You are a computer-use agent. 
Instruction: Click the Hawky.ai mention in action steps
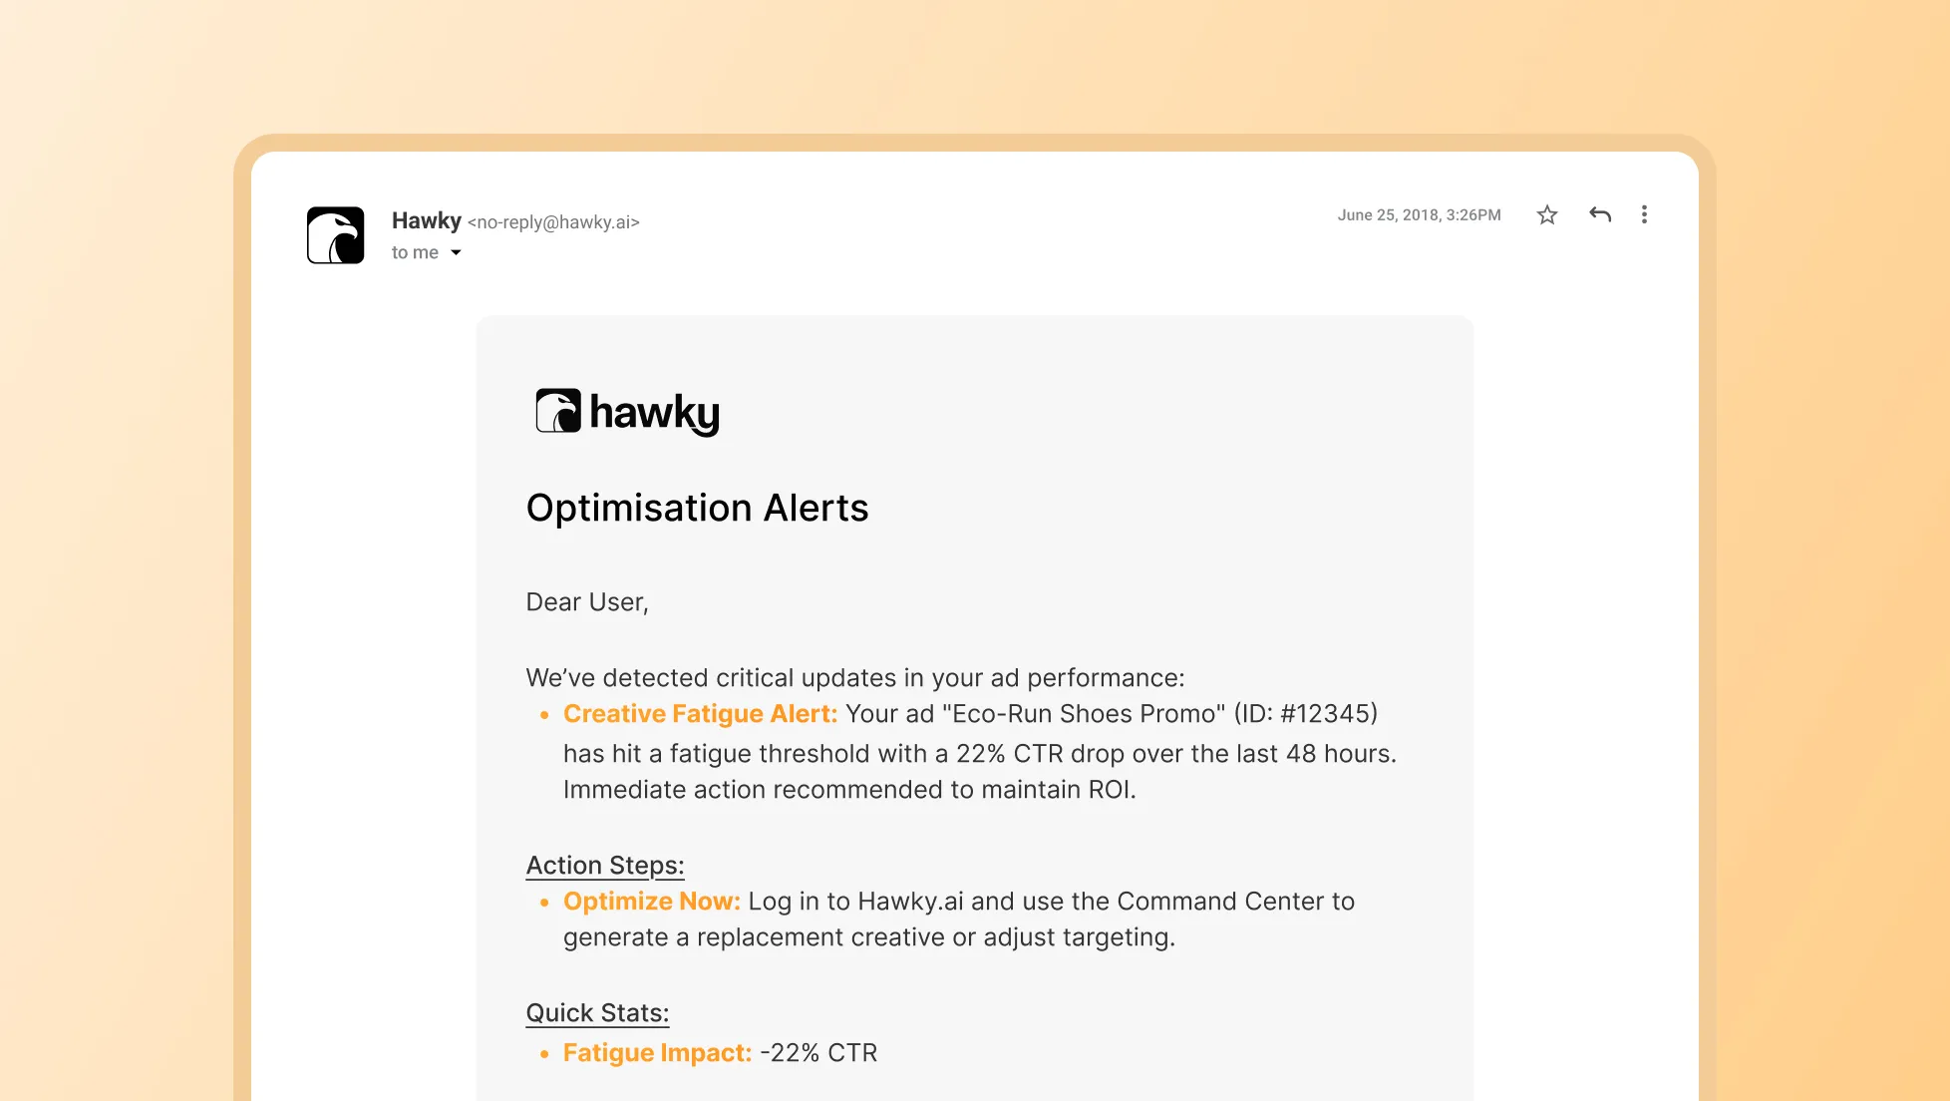(910, 902)
